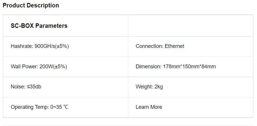
Task: Click the Operating Temp label
Action: [30, 107]
